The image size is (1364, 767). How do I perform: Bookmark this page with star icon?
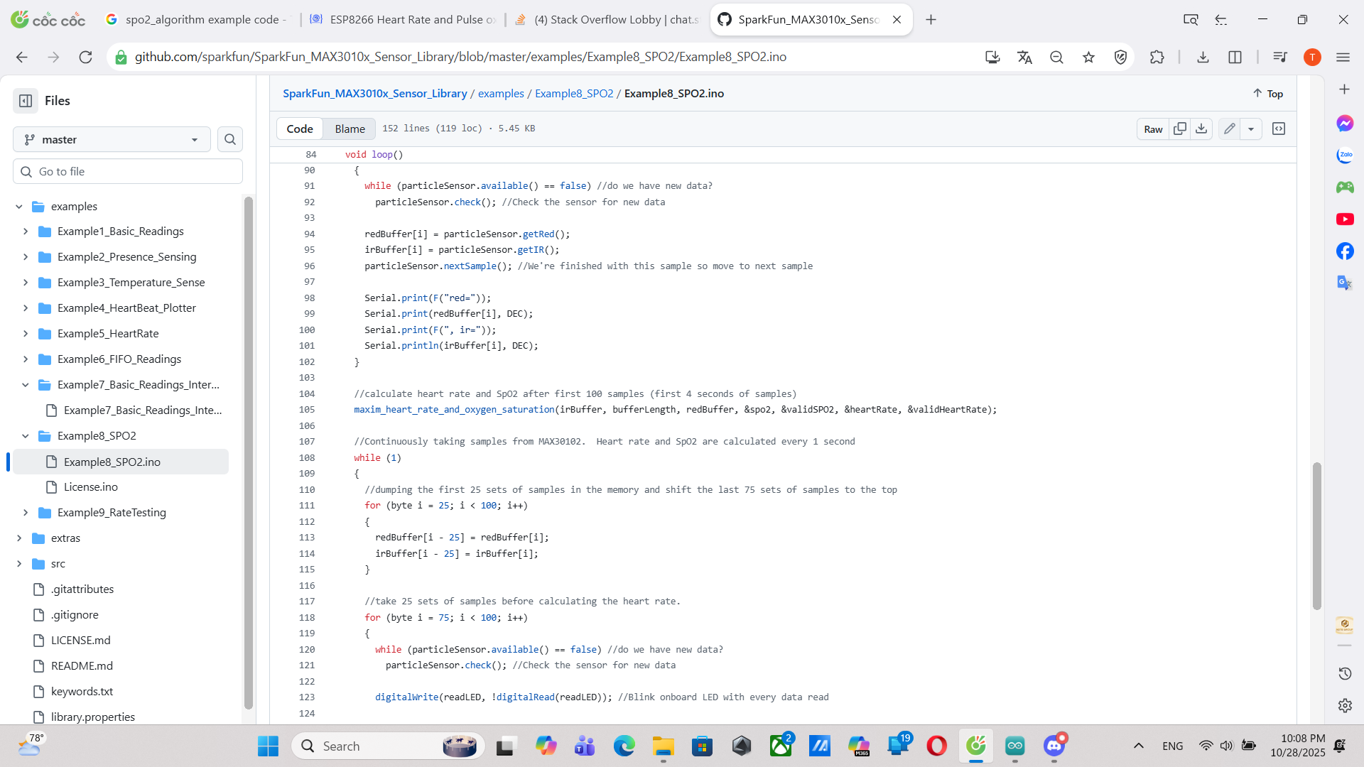coord(1088,58)
